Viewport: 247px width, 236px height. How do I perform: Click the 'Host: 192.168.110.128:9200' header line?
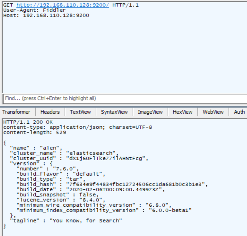pyautogui.click(x=46, y=15)
